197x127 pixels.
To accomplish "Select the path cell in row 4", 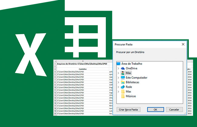I will pos(83,72).
